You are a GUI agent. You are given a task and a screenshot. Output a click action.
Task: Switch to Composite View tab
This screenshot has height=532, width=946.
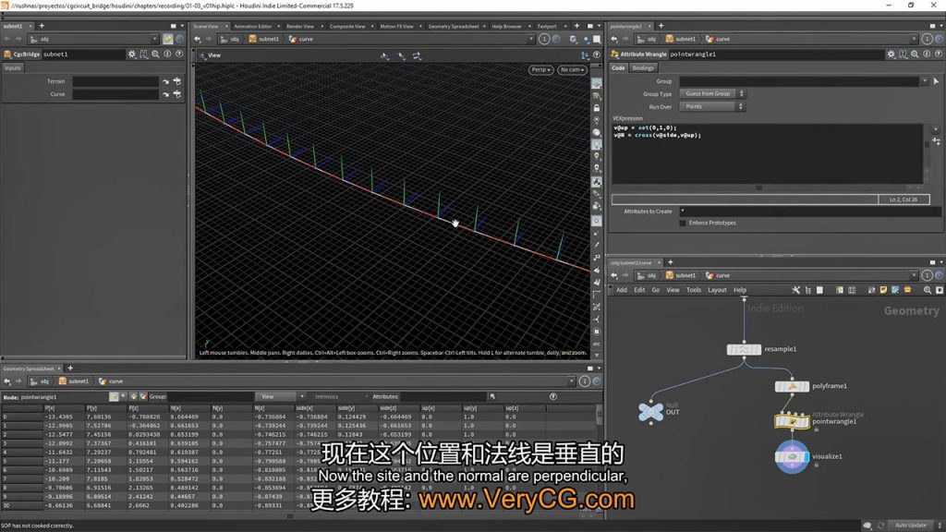click(x=347, y=27)
